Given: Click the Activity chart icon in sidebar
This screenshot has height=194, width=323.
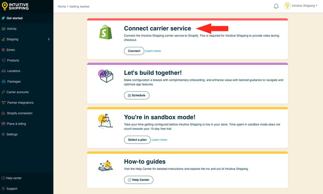Looking at the screenshot, I should click(x=3, y=28).
